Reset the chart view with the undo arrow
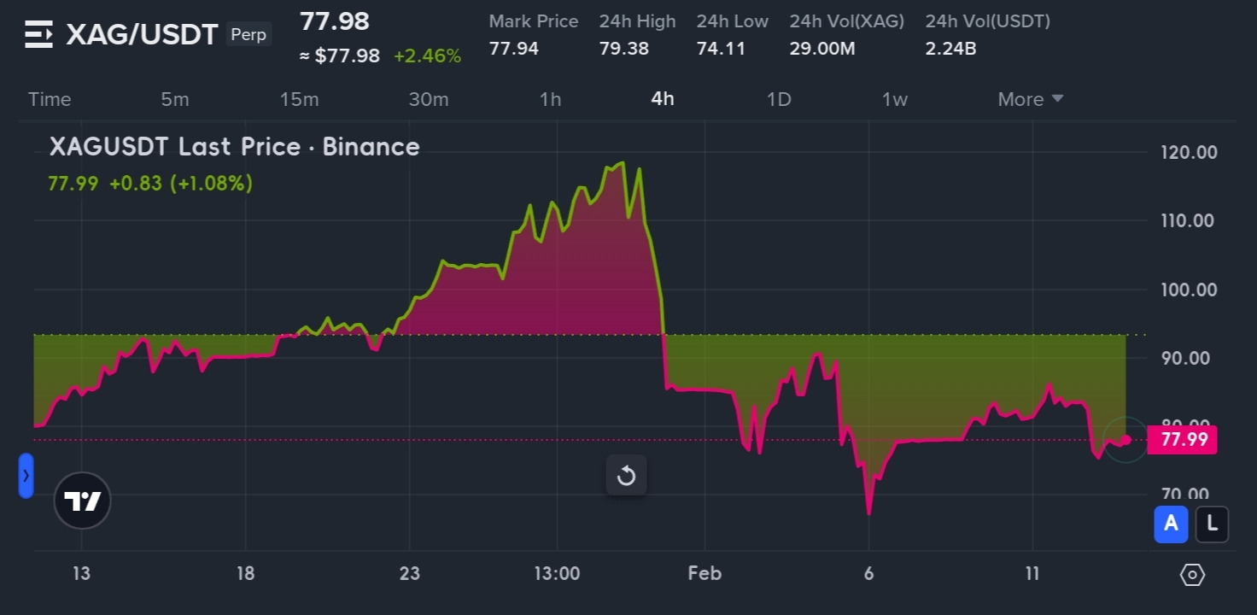The image size is (1257, 615). point(626,475)
